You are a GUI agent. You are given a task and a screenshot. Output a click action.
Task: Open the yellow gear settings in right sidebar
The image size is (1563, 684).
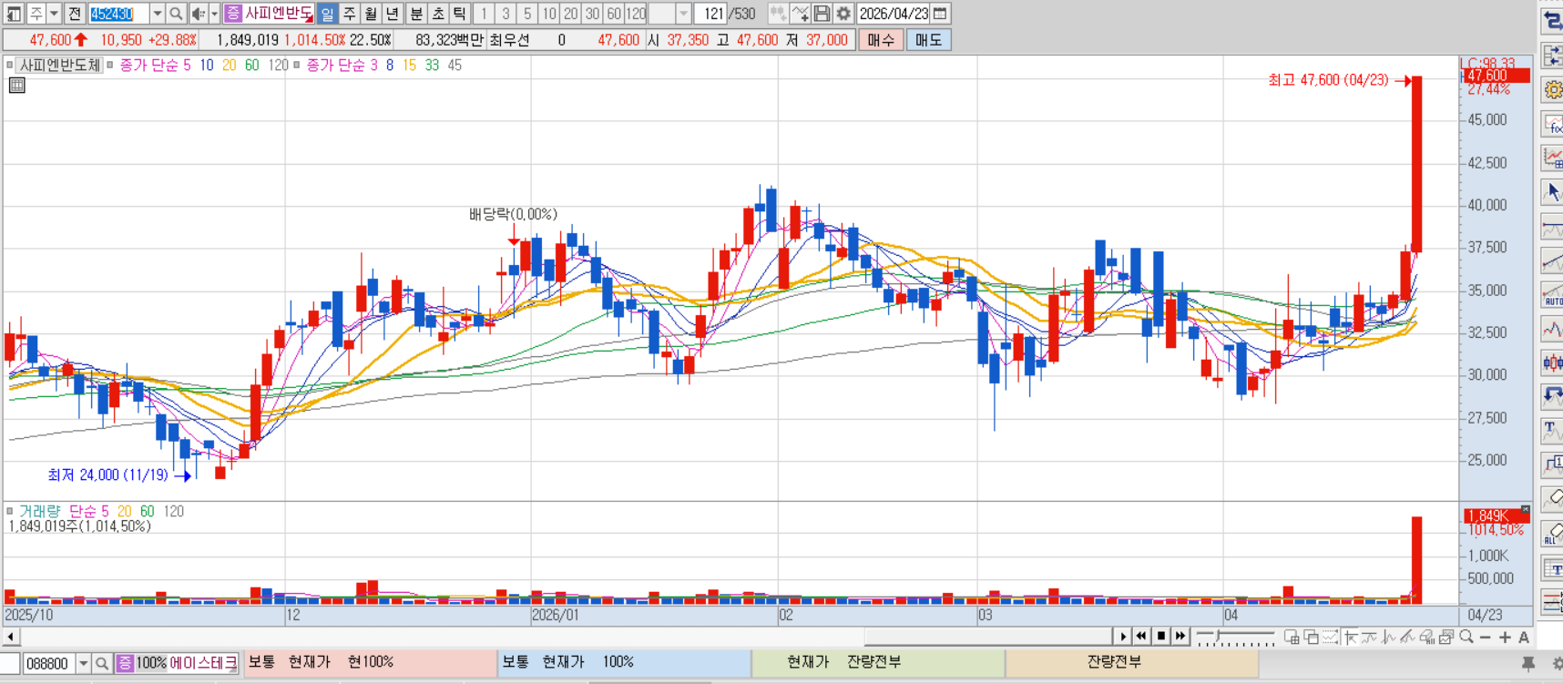click(1552, 89)
